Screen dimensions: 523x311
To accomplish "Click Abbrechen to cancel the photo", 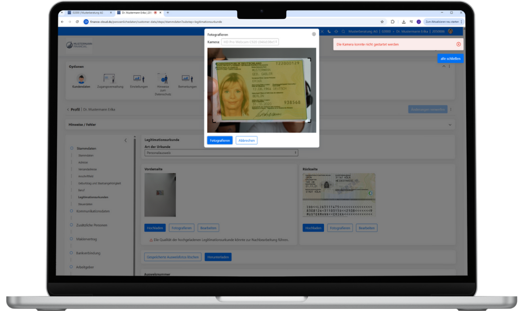I will click(246, 140).
